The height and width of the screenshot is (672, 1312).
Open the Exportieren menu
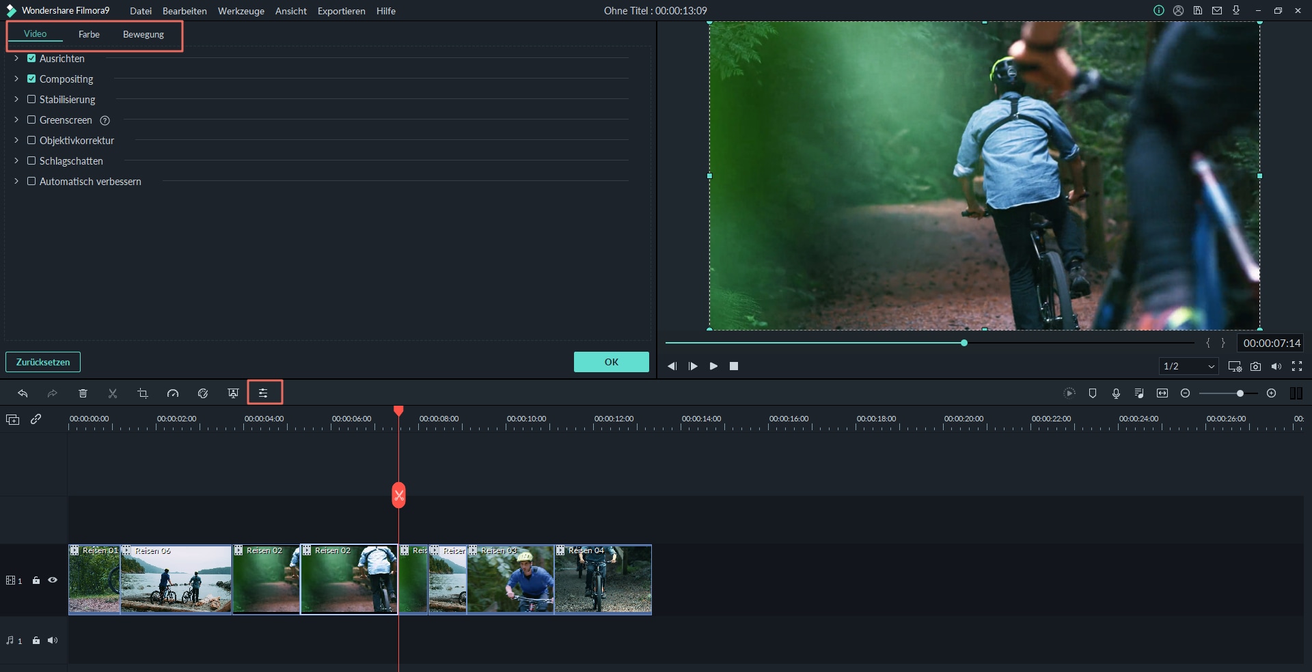coord(342,11)
